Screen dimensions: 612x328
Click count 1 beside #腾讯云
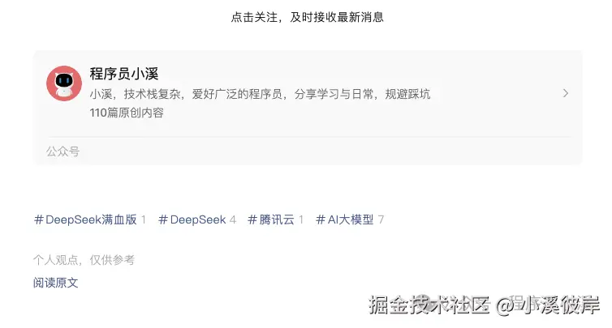click(x=301, y=219)
